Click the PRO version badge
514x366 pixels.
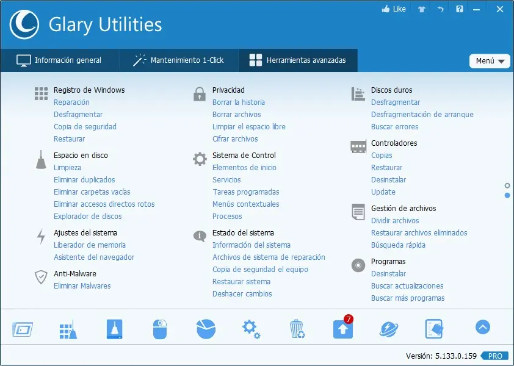coord(494,356)
